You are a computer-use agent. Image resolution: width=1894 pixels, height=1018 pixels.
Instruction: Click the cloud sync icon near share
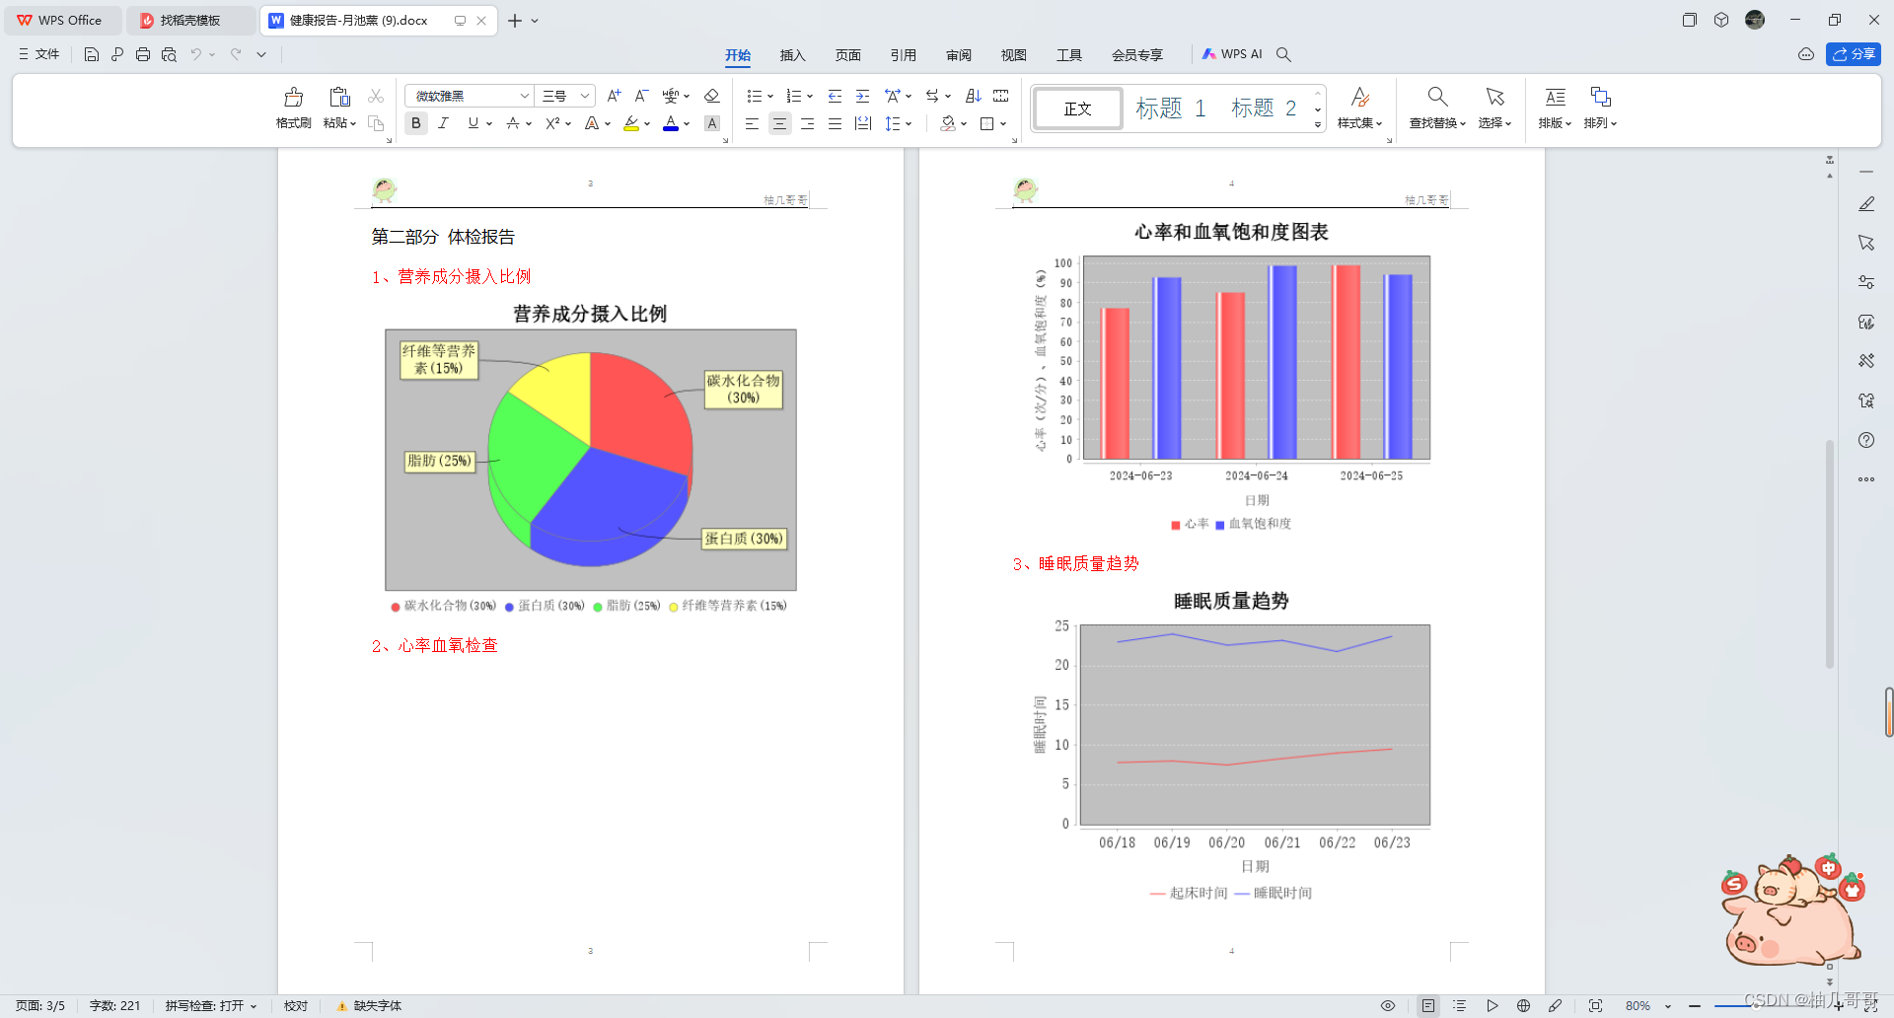tap(1806, 54)
